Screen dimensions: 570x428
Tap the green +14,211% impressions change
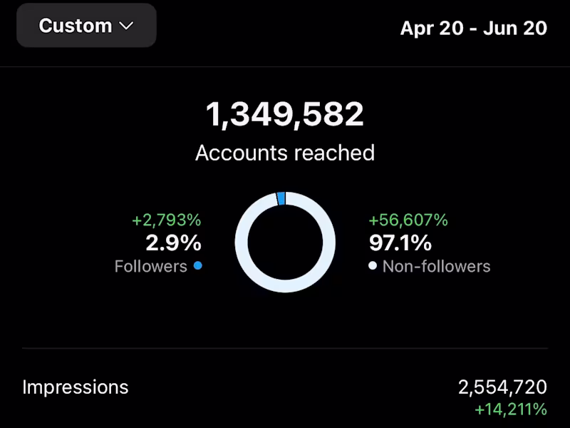coord(511,409)
